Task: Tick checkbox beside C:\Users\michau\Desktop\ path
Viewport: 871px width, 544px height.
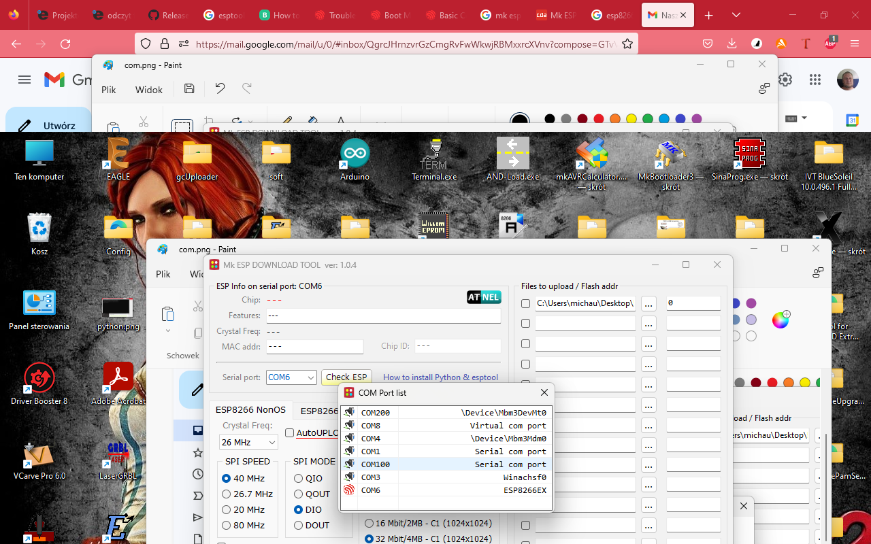Action: (525, 303)
